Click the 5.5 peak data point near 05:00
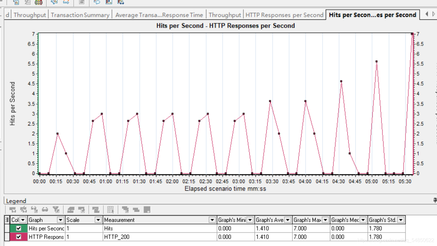Image resolution: width=437 pixels, height=246 pixels. click(x=376, y=62)
